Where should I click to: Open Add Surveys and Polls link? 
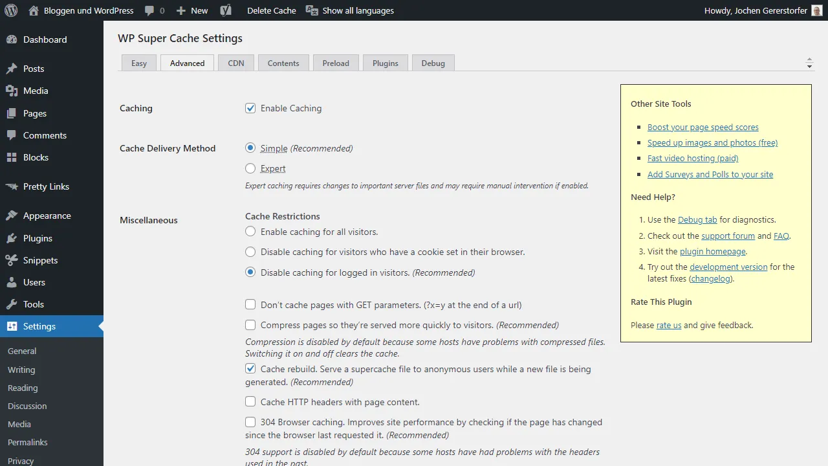tap(710, 174)
